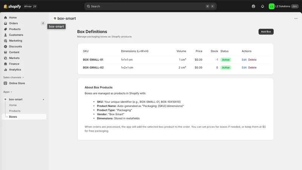The height and width of the screenshot is (170, 302).
Task: Click the Customers person icon
Action: tap(5, 35)
